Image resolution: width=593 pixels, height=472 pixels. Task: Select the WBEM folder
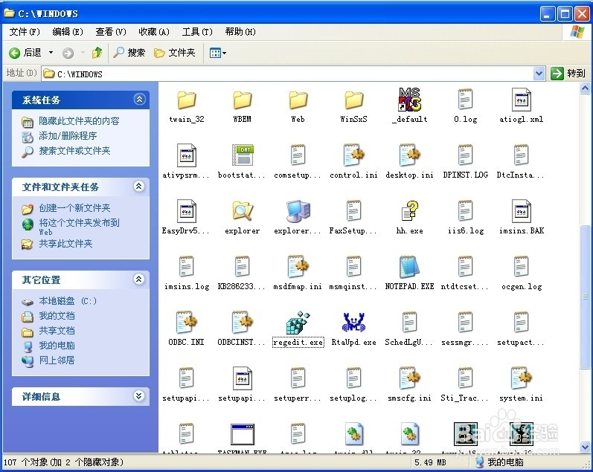point(243,100)
